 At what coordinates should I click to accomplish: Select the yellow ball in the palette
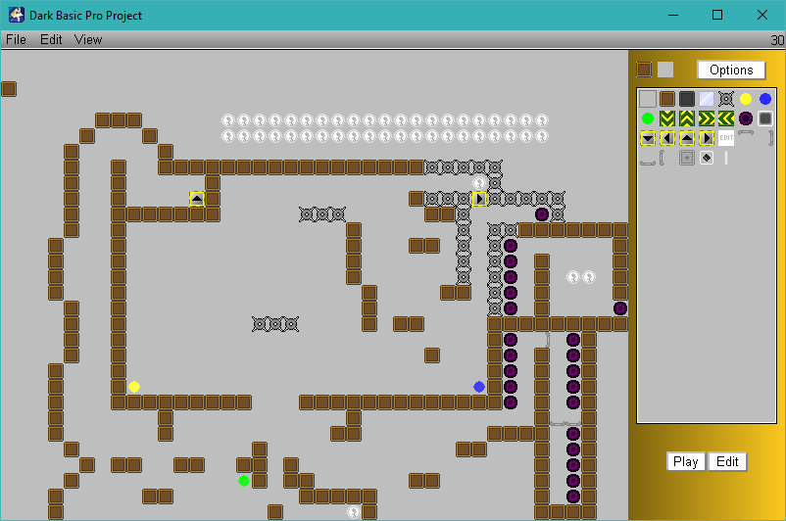(746, 99)
